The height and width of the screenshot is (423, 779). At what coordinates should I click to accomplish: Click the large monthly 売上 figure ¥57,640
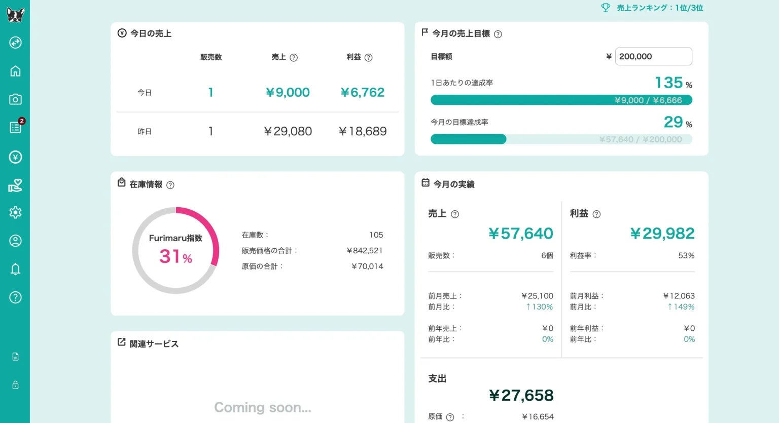[x=521, y=234]
